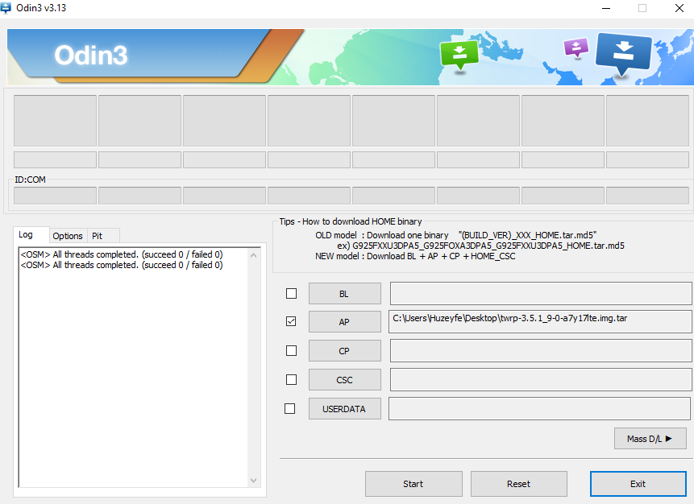Tick the CSC checkbox
The height and width of the screenshot is (504, 694).
(291, 380)
